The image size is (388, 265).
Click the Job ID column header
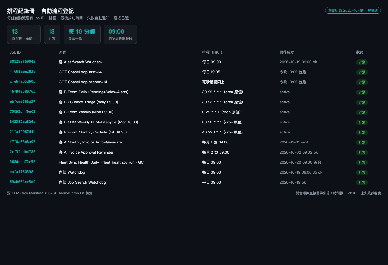15,52
